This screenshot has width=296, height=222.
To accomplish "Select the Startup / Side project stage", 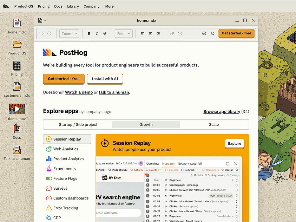I will click(x=78, y=124).
